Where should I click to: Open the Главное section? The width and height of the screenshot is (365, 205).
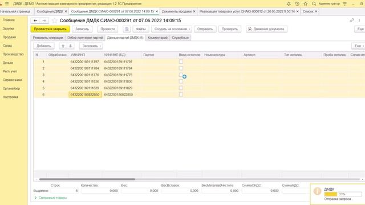[9, 20]
